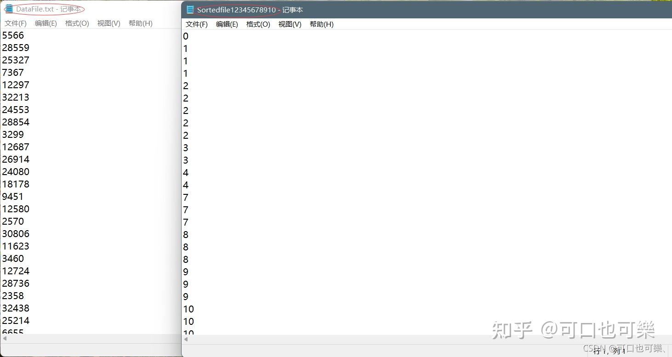This screenshot has height=357, width=672.
Task: Click the first line 0 in the Sortedfile window
Action: pos(186,36)
